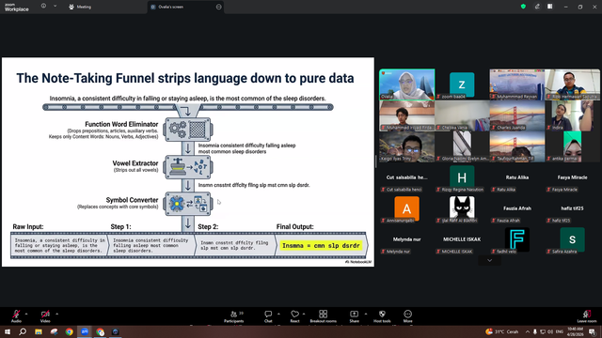Show hidden system tray icons
Image resolution: width=602 pixels, height=338 pixels.
527,331
